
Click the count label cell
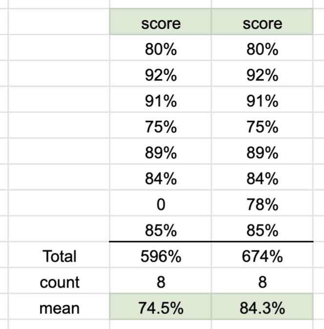click(59, 281)
